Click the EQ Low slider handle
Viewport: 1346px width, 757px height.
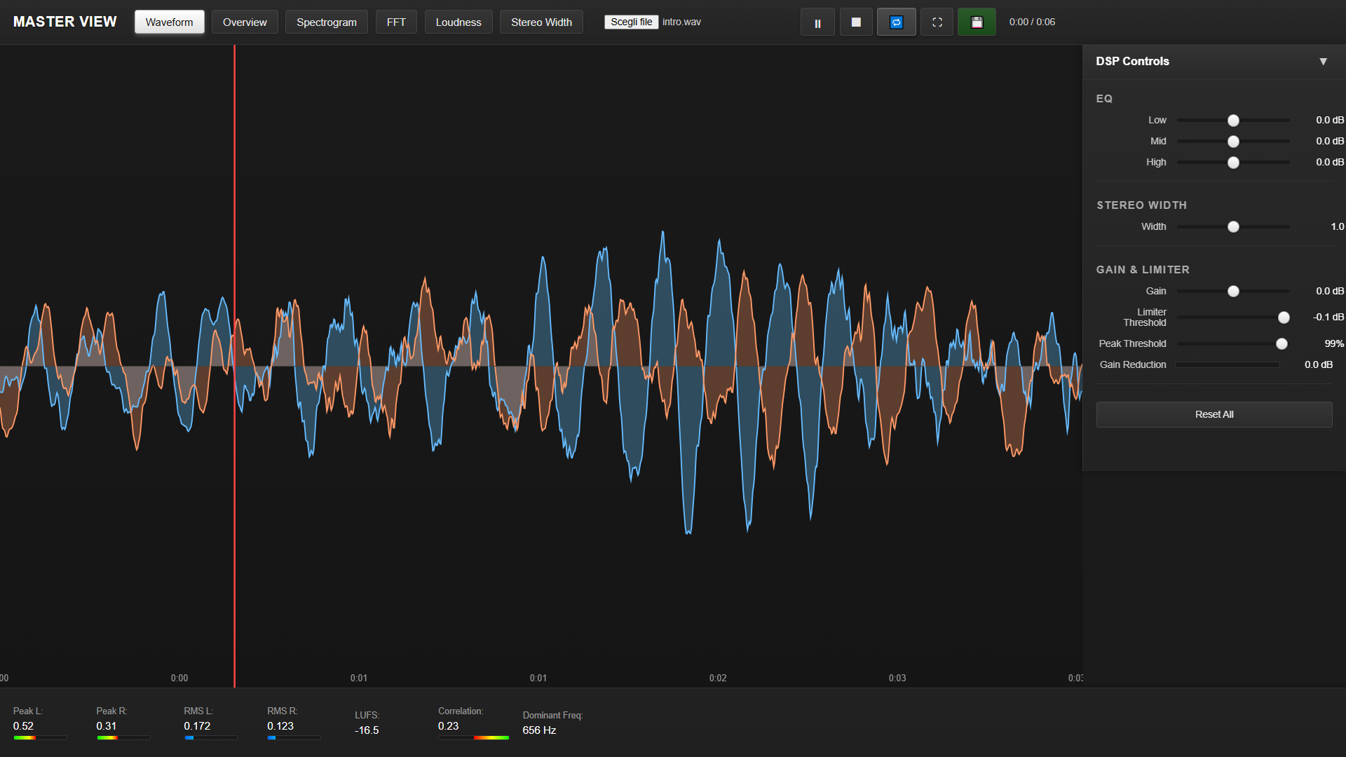point(1233,121)
